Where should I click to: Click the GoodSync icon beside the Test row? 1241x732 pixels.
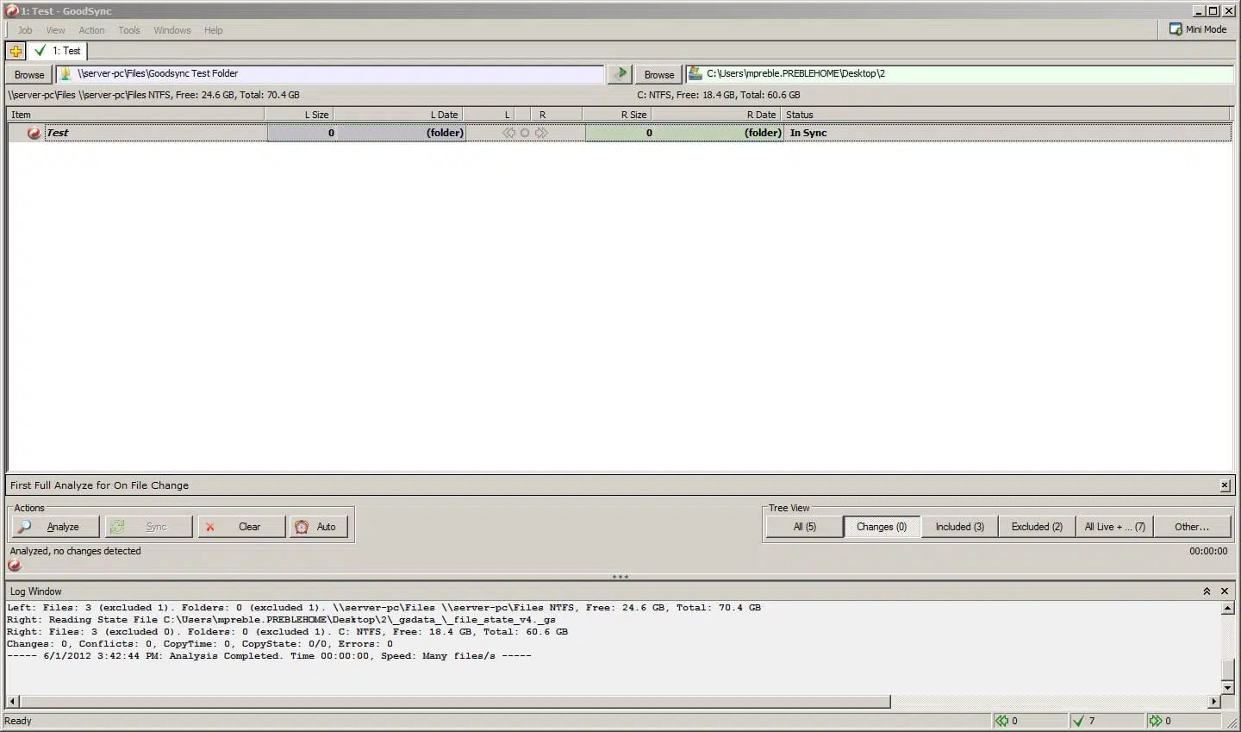[x=34, y=133]
